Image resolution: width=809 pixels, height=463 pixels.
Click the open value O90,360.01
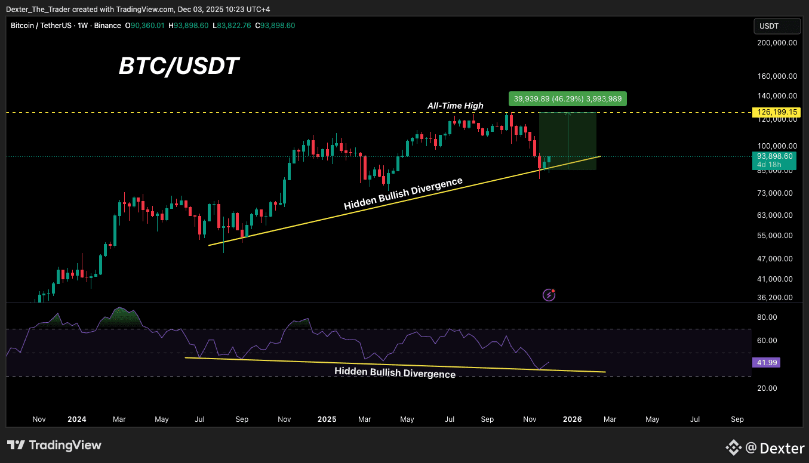[145, 26]
